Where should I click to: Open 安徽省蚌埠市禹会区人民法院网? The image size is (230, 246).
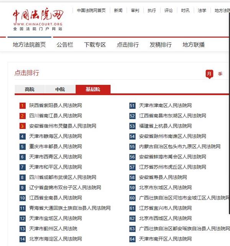(x=172, y=157)
